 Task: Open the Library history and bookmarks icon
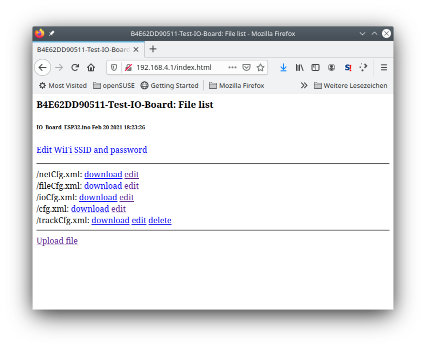click(299, 67)
